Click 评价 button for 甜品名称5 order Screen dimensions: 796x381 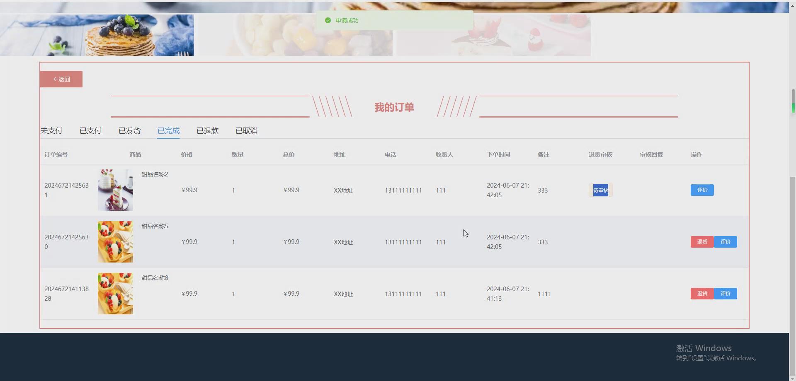pyautogui.click(x=726, y=242)
